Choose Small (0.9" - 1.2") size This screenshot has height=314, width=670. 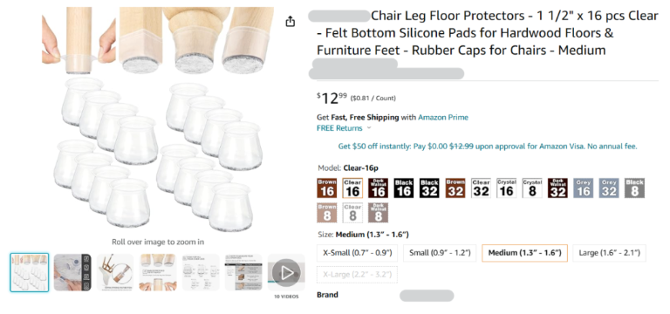point(440,253)
